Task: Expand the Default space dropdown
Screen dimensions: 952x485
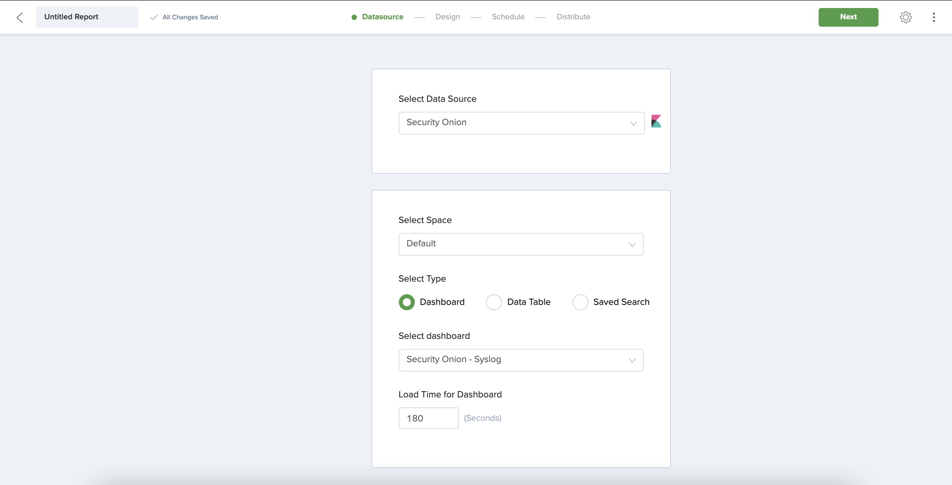Action: [x=517, y=244]
